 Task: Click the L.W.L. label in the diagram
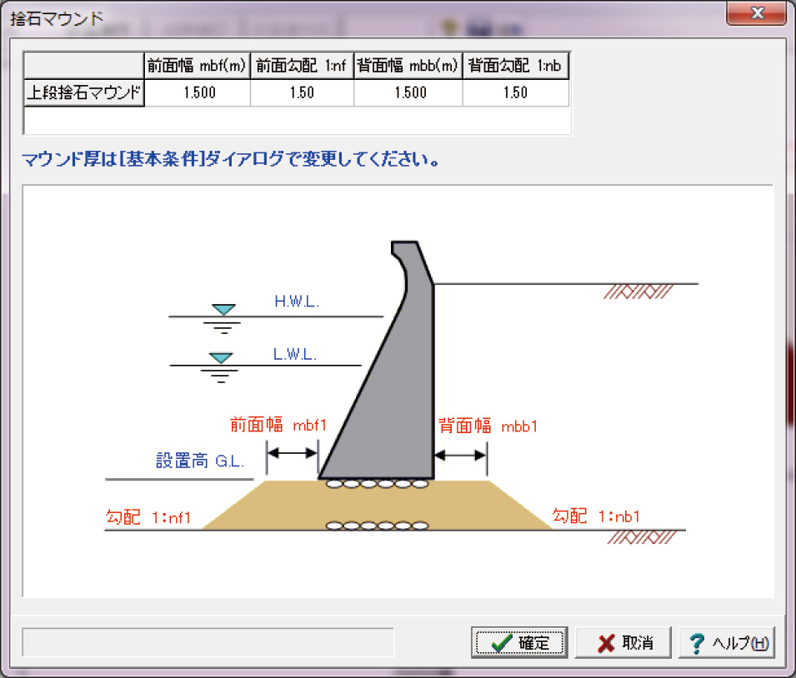[295, 354]
